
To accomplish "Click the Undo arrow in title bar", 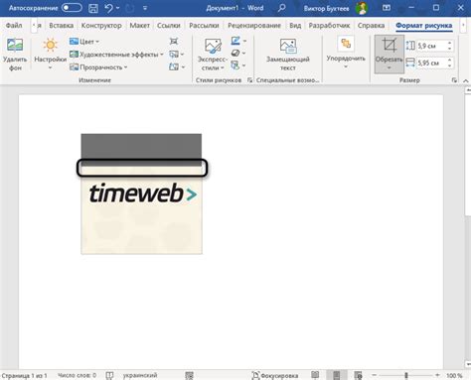I will [108, 8].
